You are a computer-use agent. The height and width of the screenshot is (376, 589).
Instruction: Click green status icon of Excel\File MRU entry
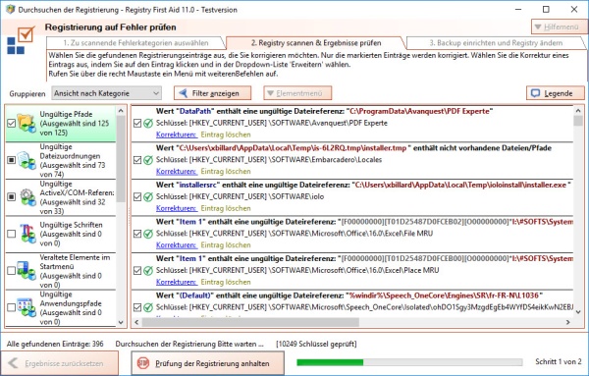[x=148, y=234]
